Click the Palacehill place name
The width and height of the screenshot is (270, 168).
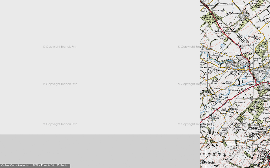coord(208,49)
